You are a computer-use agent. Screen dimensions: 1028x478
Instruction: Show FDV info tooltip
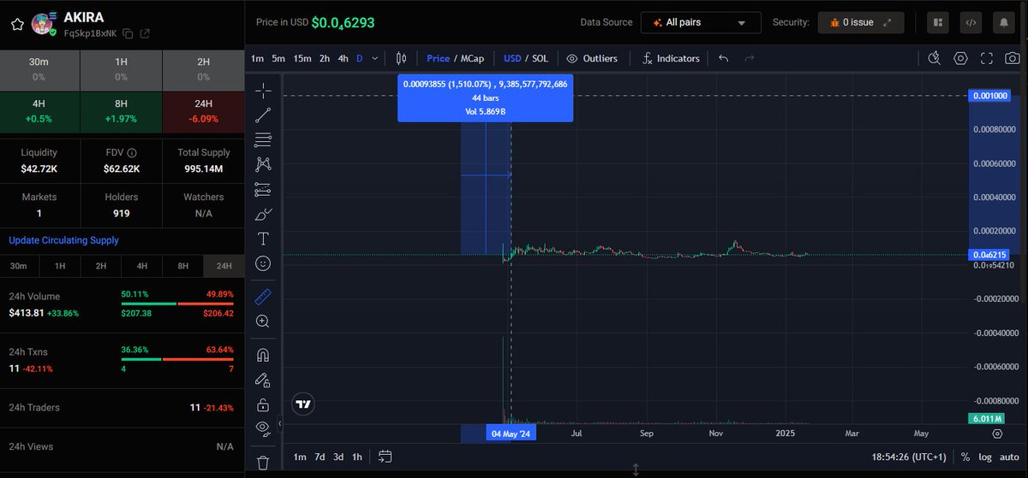click(x=132, y=152)
